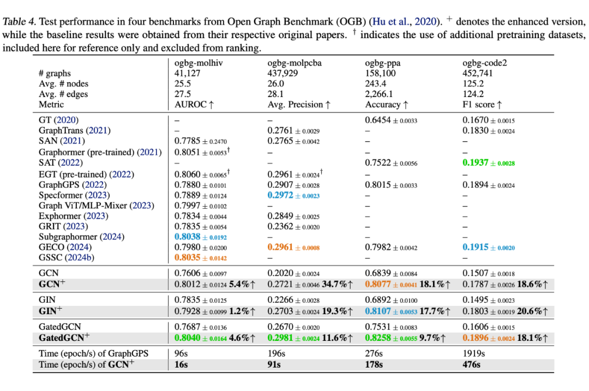
Task: Click Graph ViT/MLP-Mixer 2023 citation
Action: pos(142,206)
